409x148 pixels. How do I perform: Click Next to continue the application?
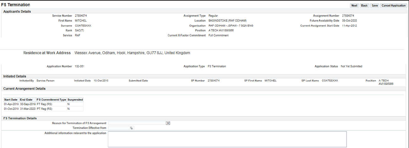click(354, 6)
